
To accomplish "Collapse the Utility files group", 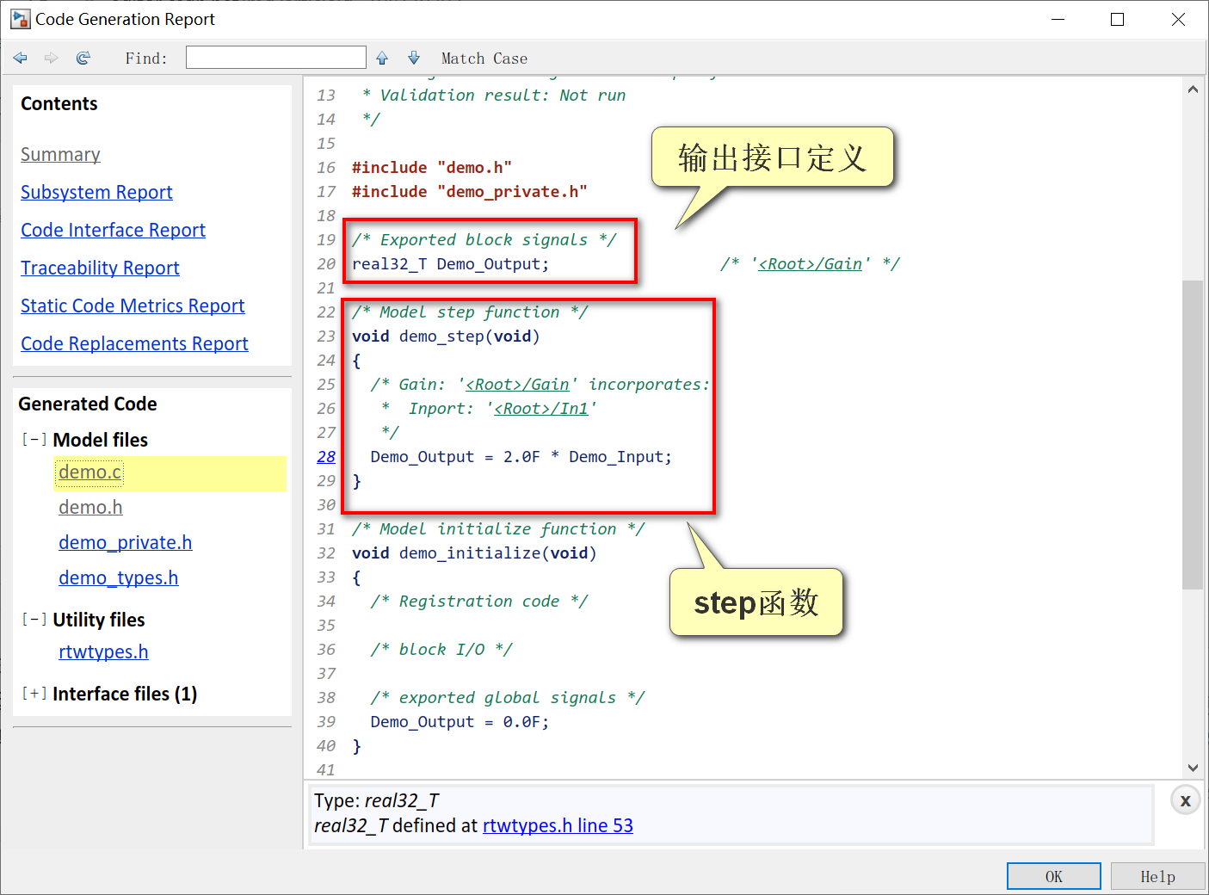I will click(x=34, y=620).
